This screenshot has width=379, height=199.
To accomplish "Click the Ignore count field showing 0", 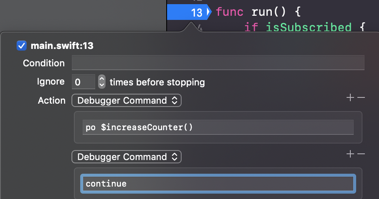I will [x=84, y=82].
